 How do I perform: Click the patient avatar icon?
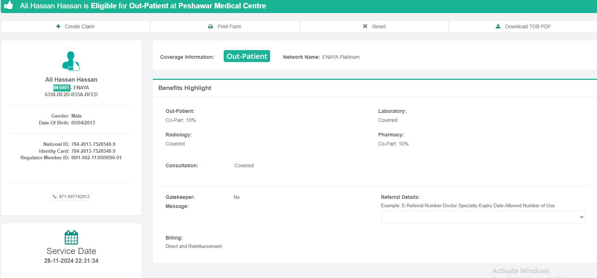(x=71, y=61)
